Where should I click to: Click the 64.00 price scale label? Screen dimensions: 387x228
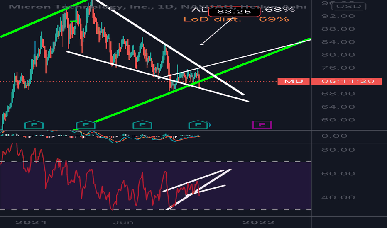click(338, 107)
